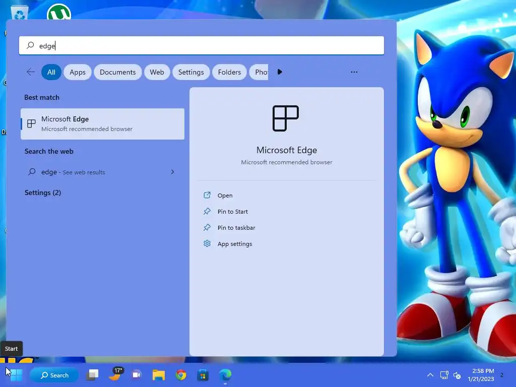Launch Google Chrome from taskbar
516x387 pixels.
181,375
